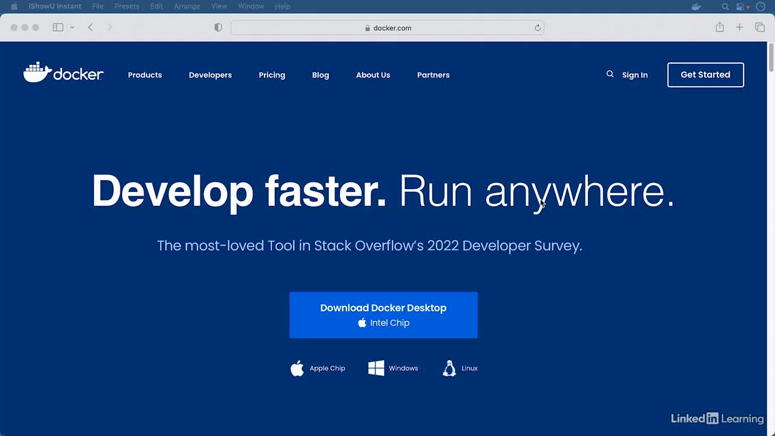The width and height of the screenshot is (775, 436).
Task: Choose the Windows download link
Action: [x=393, y=368]
